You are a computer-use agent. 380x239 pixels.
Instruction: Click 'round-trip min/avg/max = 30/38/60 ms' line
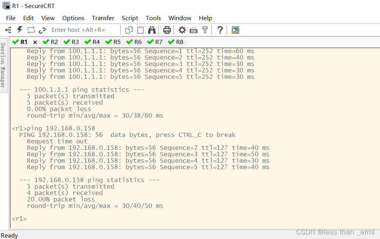point(95,115)
